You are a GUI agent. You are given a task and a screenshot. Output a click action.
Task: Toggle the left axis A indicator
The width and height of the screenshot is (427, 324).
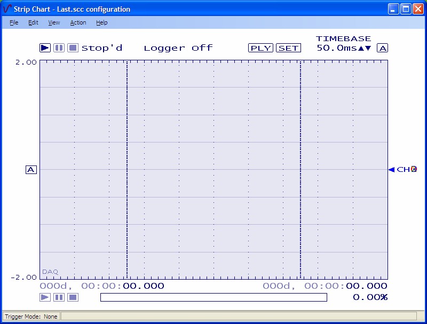31,169
